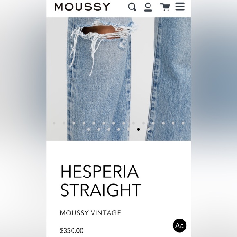
Task: Open the shopping cart icon
Action: [165, 7]
